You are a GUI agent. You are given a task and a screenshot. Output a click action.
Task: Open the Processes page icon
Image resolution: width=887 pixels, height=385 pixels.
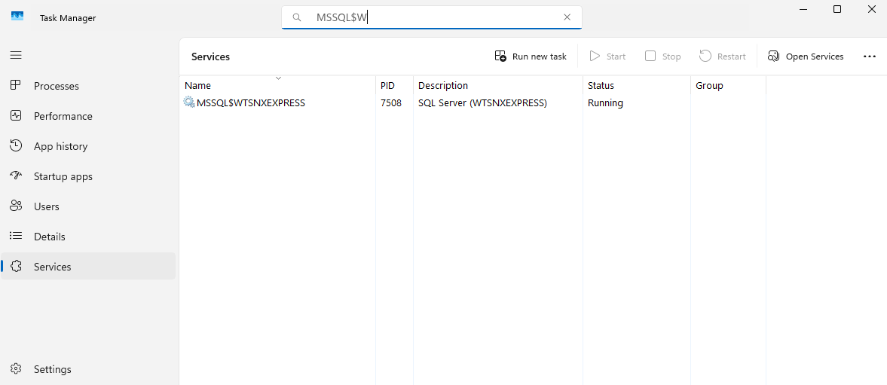[16, 86]
